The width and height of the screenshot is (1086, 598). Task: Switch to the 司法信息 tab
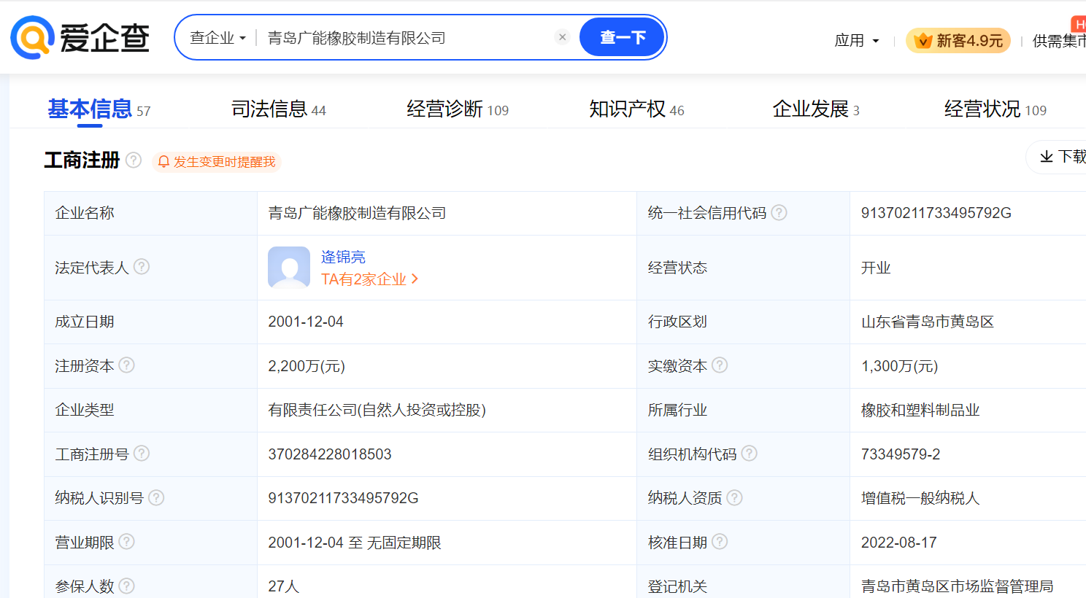click(278, 109)
